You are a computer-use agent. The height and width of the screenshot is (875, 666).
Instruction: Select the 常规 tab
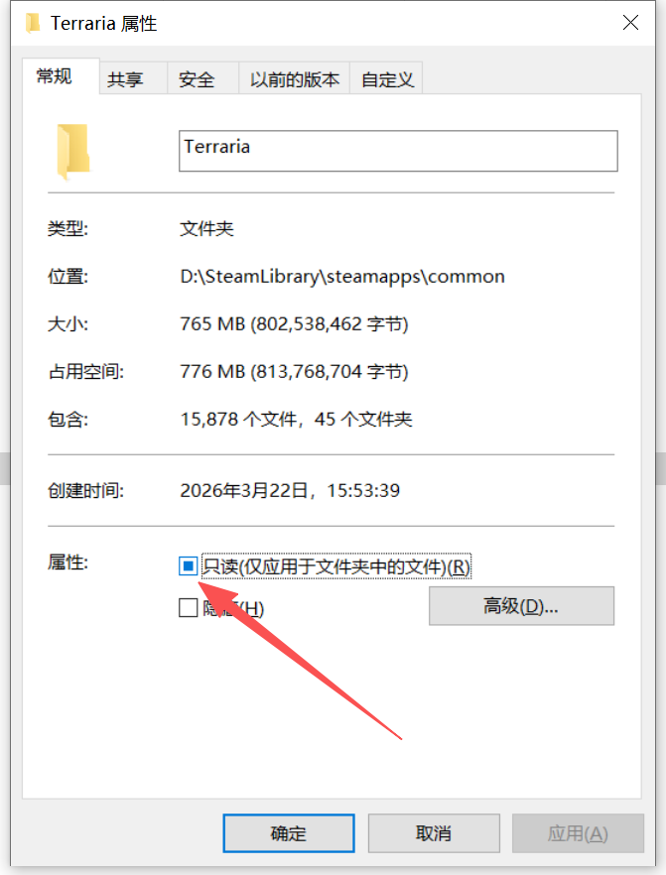(55, 76)
